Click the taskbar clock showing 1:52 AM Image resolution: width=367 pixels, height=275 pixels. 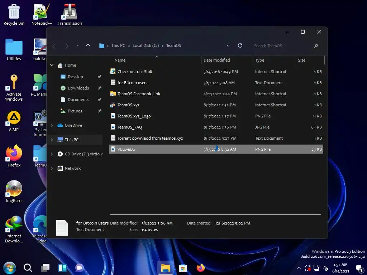[x=340, y=268]
